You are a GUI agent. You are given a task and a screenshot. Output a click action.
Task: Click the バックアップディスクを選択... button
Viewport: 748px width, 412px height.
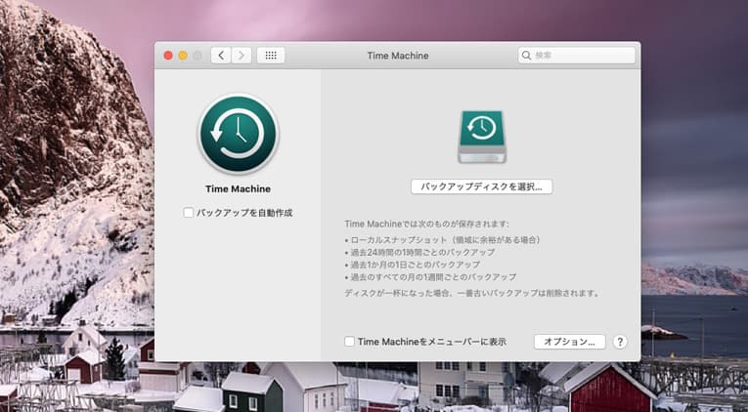pos(481,185)
